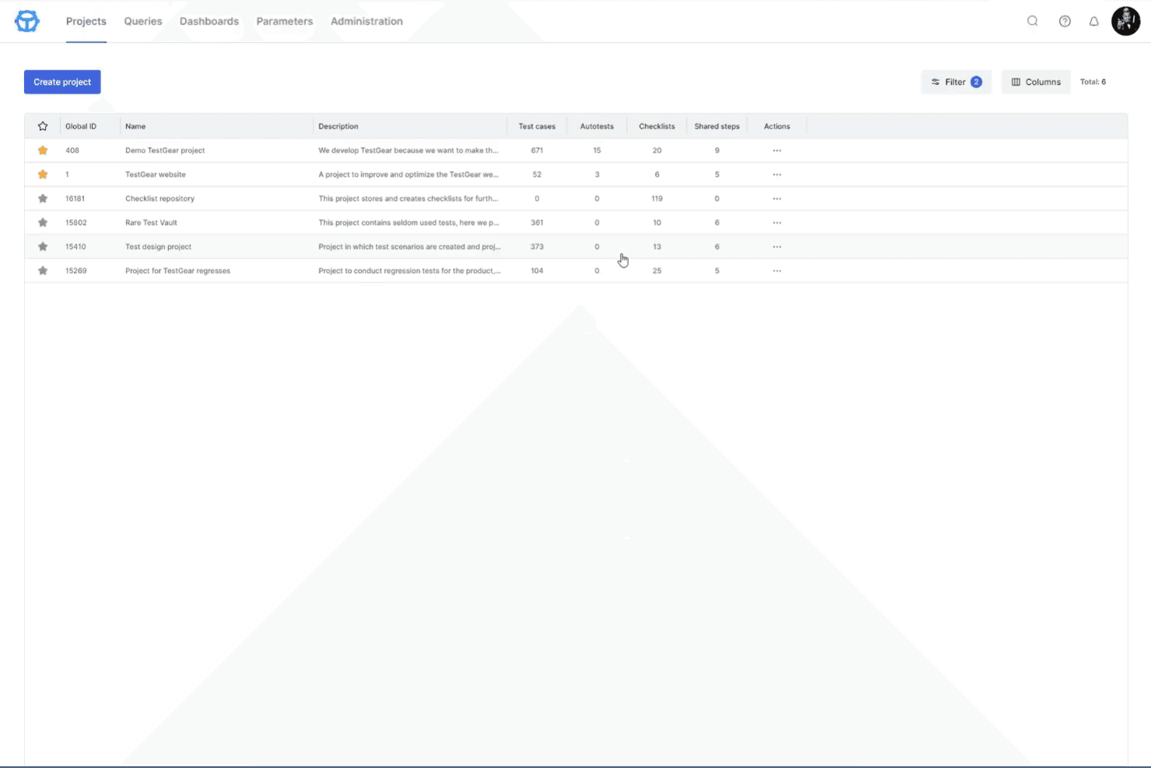Viewport: 1151px width, 768px height.
Task: Unfavorite the Demo TestGear project star
Action: tap(43, 150)
